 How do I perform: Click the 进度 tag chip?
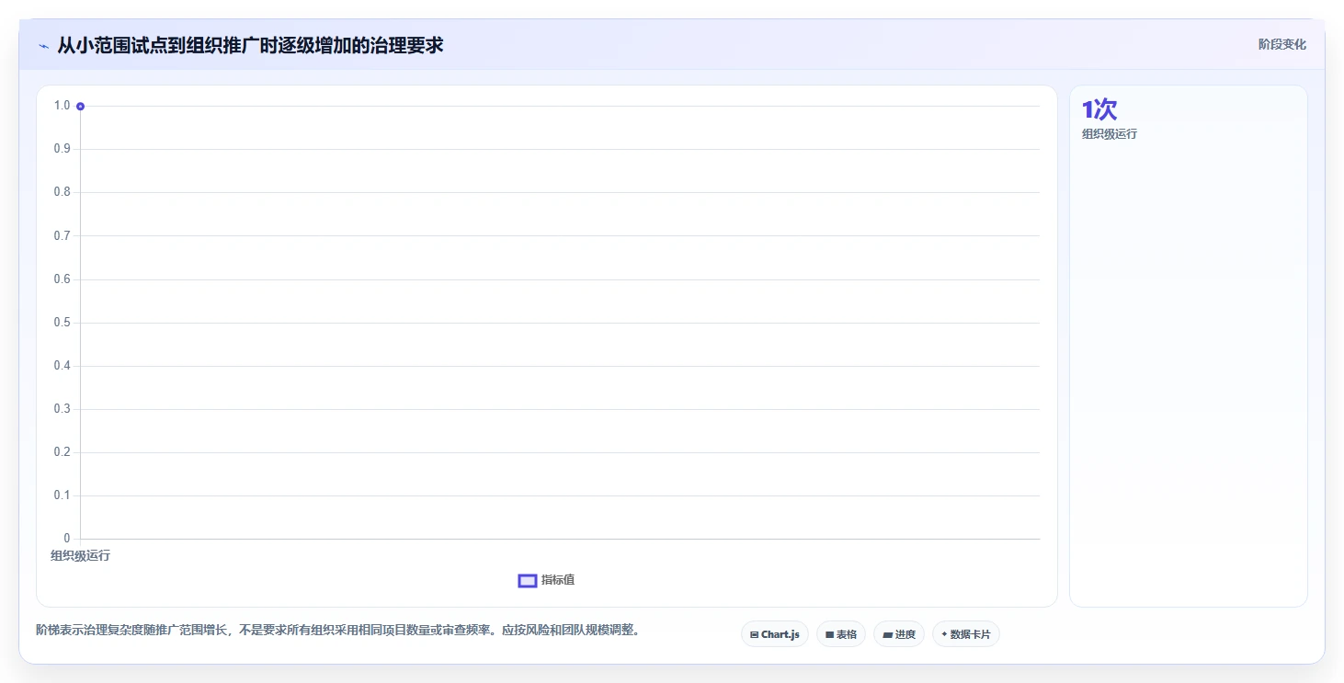coord(899,634)
